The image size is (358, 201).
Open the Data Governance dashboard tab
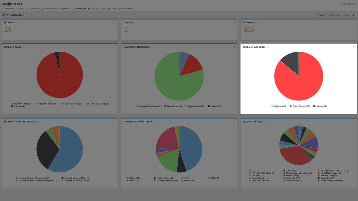pos(49,9)
